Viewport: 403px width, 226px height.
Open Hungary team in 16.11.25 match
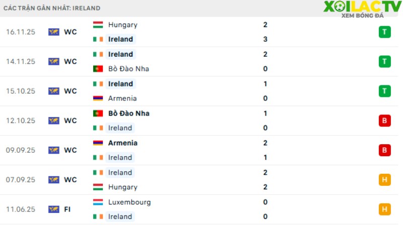point(123,25)
